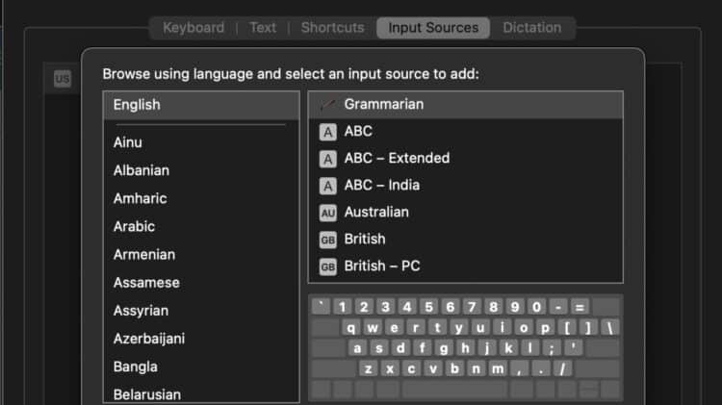
Task: Select English in the language list
Action: point(137,105)
